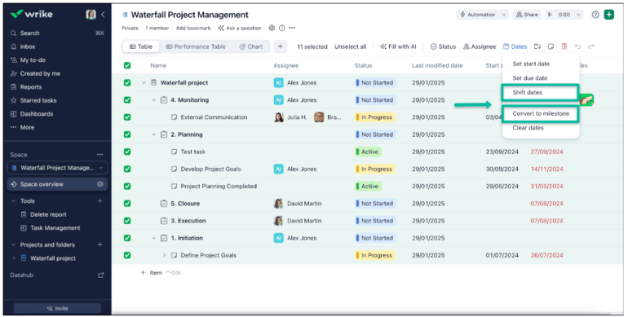Image resolution: width=628 pixels, height=317 pixels.
Task: Open the timer dropdown arrow
Action: tap(578, 15)
